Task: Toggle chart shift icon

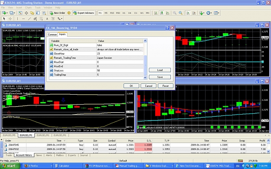Action: click(194, 13)
